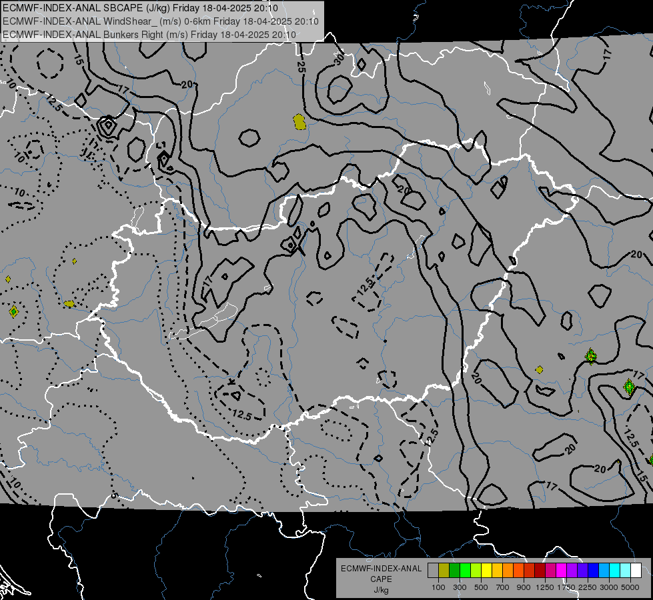Pick the amber legend swatch
The width and height of the screenshot is (653, 600).
click(497, 571)
